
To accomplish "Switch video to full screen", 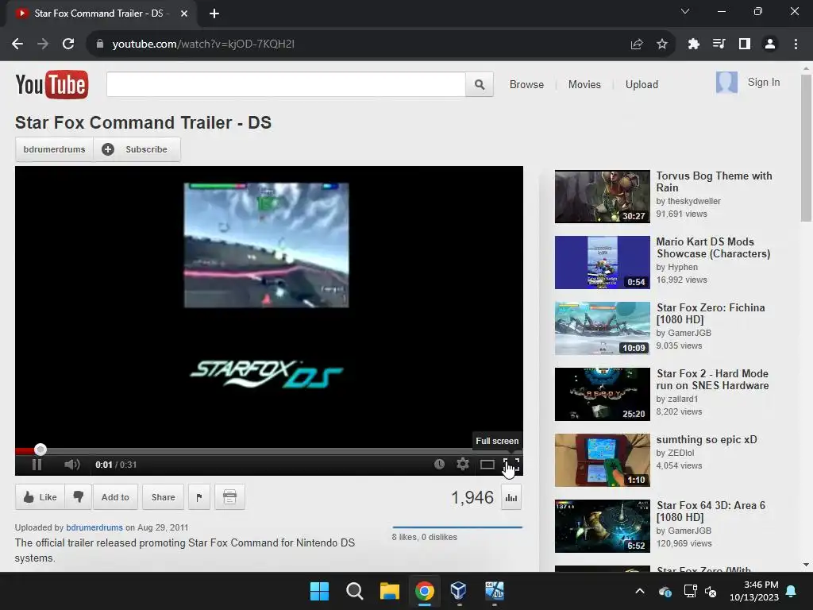I will pos(511,465).
